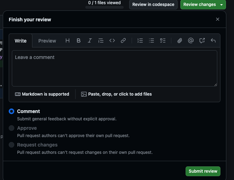234x180 pixels.
Task: Click inside the Leave a comment text area
Action: (x=115, y=68)
